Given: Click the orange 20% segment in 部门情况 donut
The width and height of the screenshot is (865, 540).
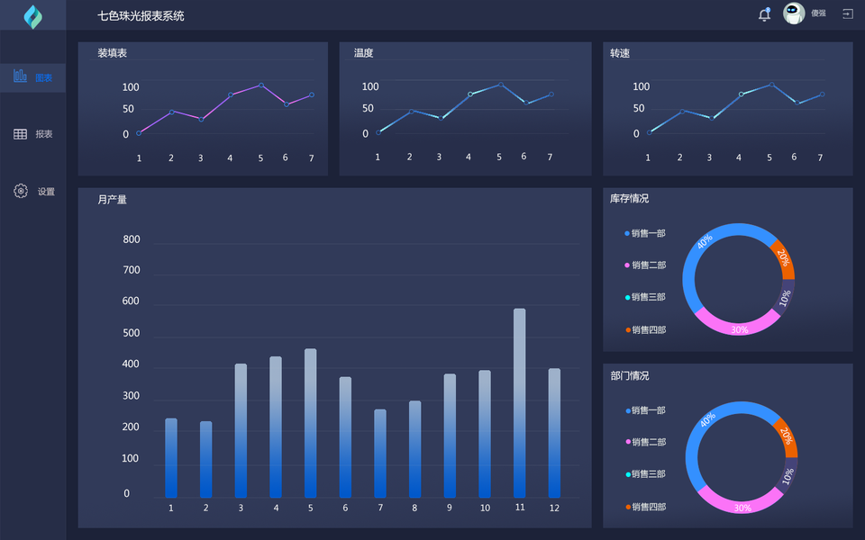Looking at the screenshot, I should click(787, 436).
